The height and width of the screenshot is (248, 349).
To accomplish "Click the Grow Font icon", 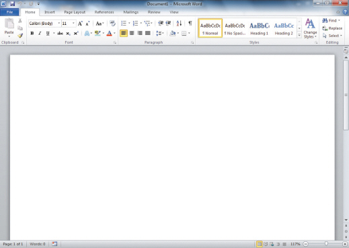I will click(x=80, y=24).
